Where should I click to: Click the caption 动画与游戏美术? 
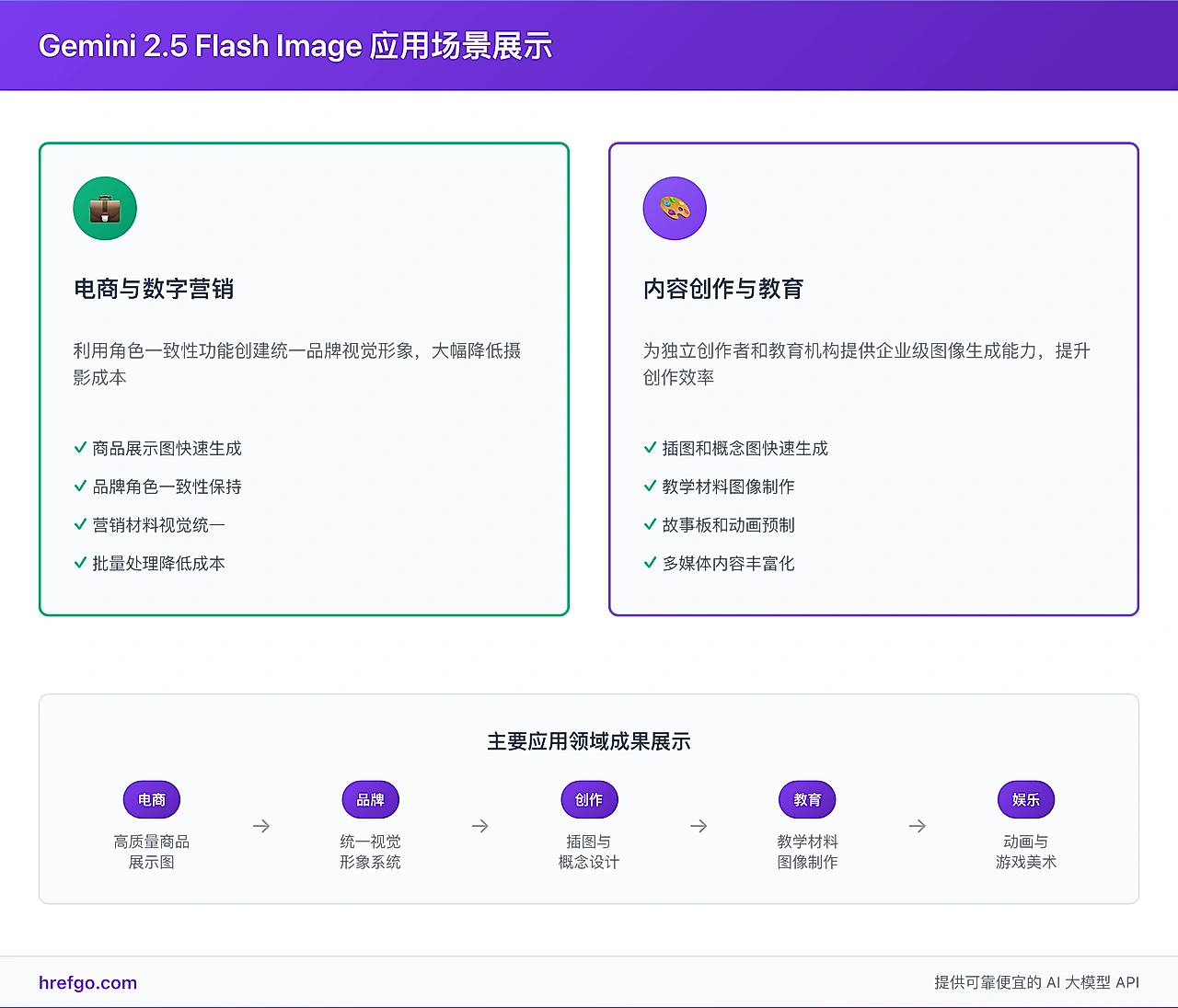click(1026, 852)
